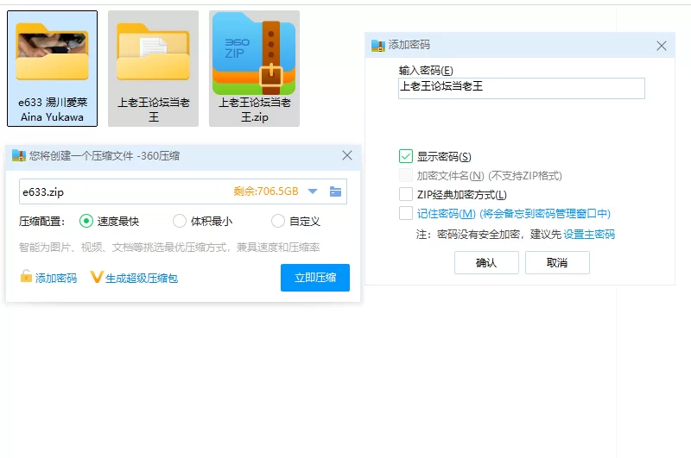Select 自定义 compression option
This screenshot has height=458, width=691.
coord(295,221)
